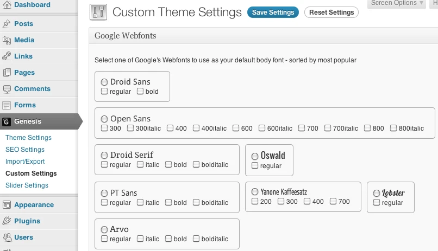
Task: Click the Comments speech bubble icon
Action: point(7,89)
